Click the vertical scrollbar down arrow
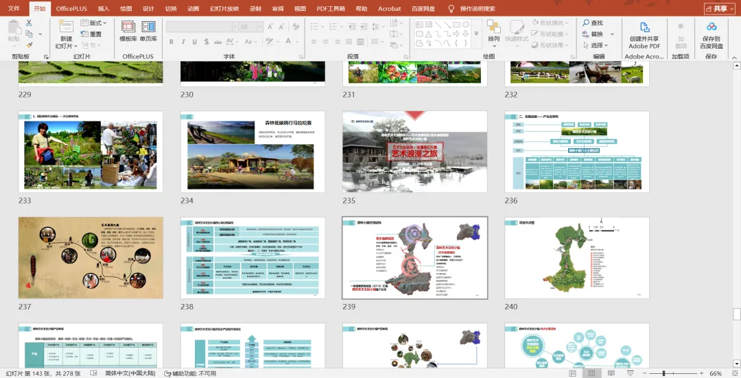Screen dimensions: 741x378 tap(736, 364)
